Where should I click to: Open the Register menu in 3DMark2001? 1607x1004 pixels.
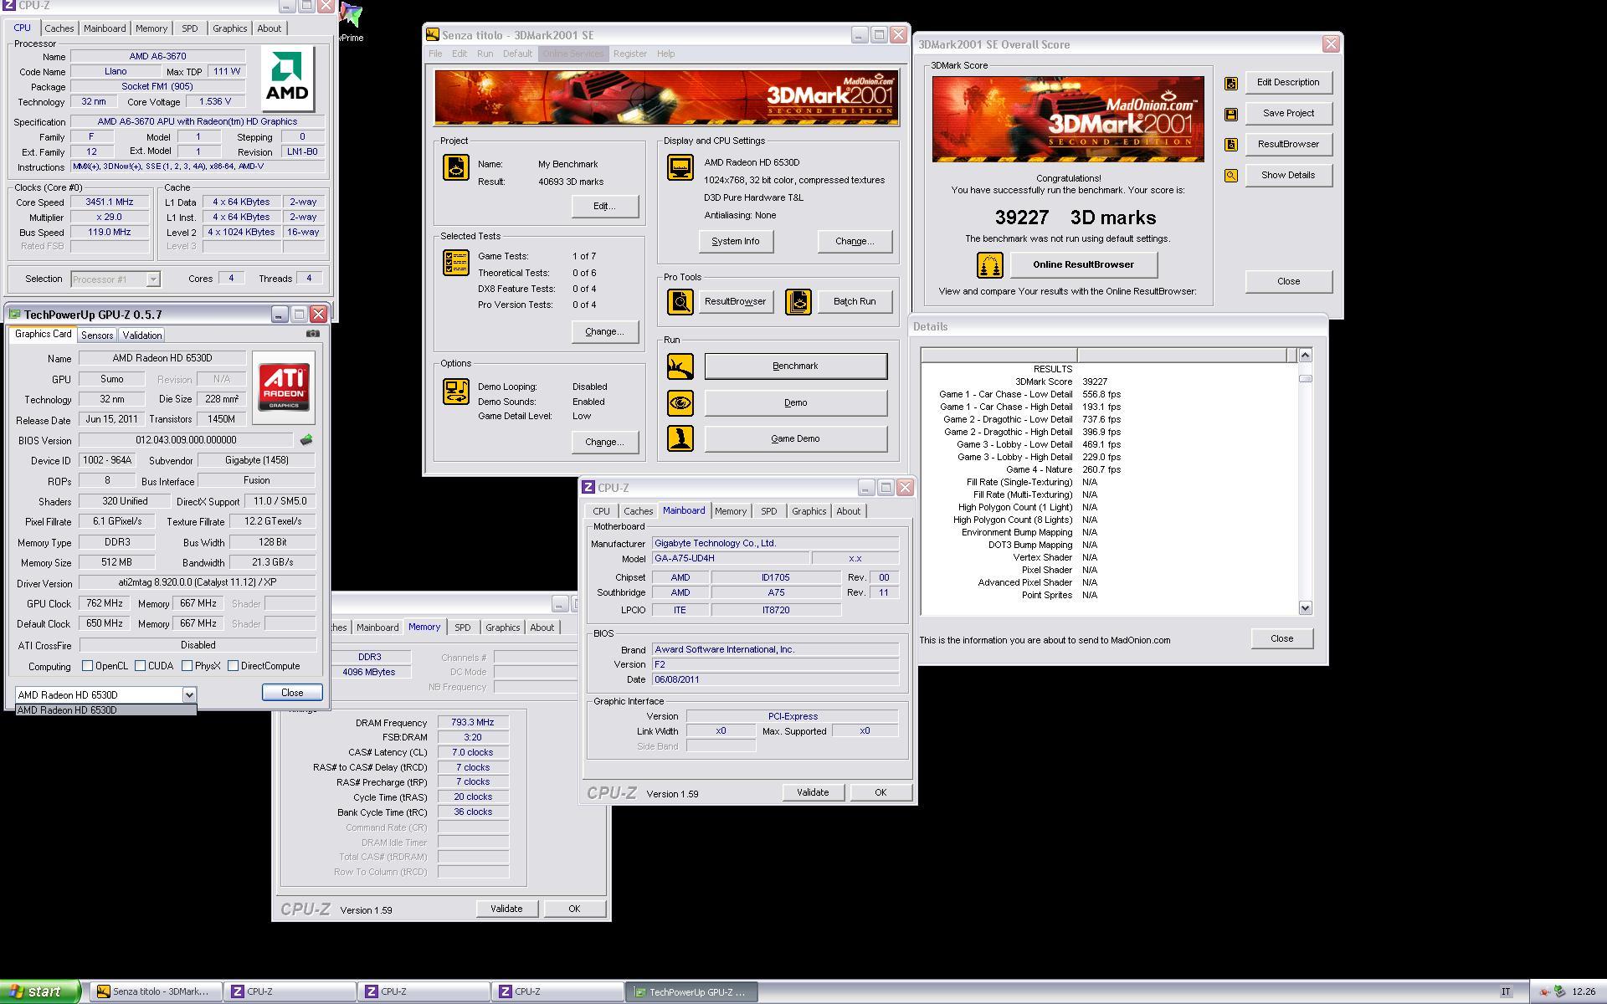(629, 54)
